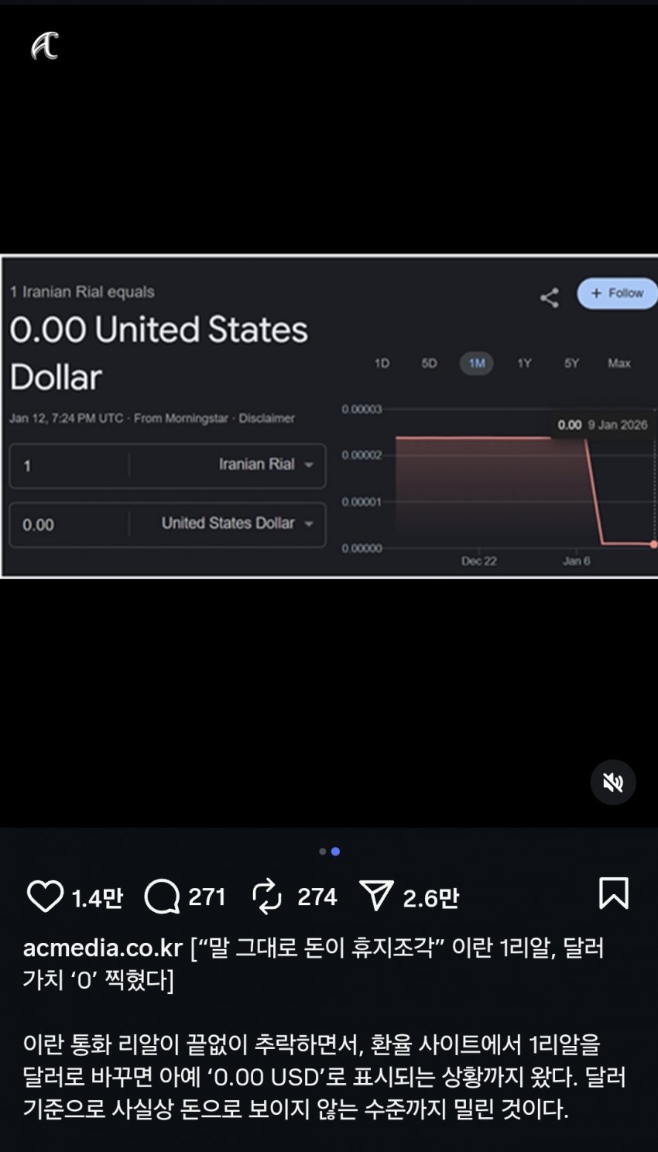
Task: Click the Follow button
Action: pos(617,293)
